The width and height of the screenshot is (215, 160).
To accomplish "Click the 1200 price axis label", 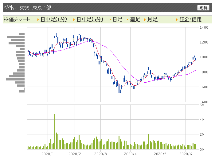I will tap(204, 42).
